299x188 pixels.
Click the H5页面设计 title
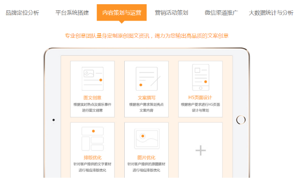tap(200, 98)
